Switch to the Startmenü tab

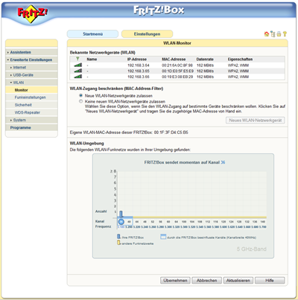[92, 34]
